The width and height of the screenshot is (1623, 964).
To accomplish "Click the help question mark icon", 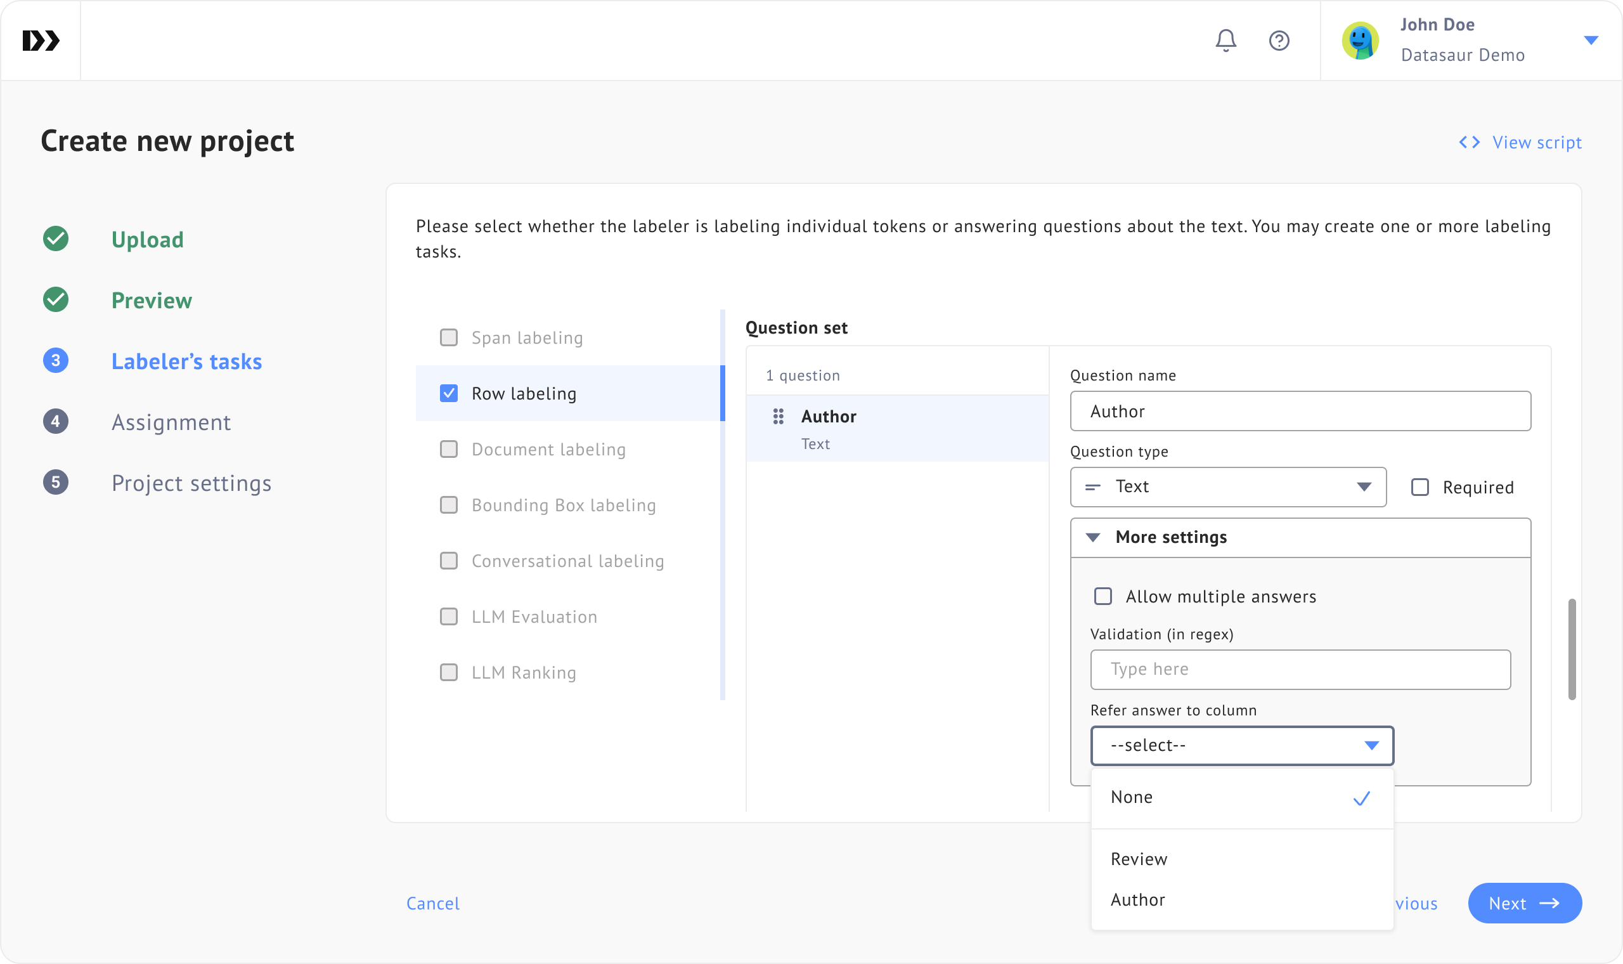I will pyautogui.click(x=1278, y=41).
